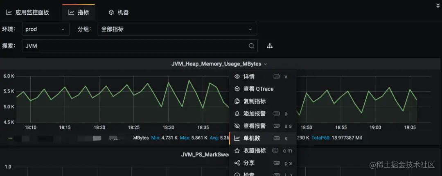Image resolution: width=442 pixels, height=176 pixels.
Task: Click the eye icon beside 详情
Action: pos(237,77)
